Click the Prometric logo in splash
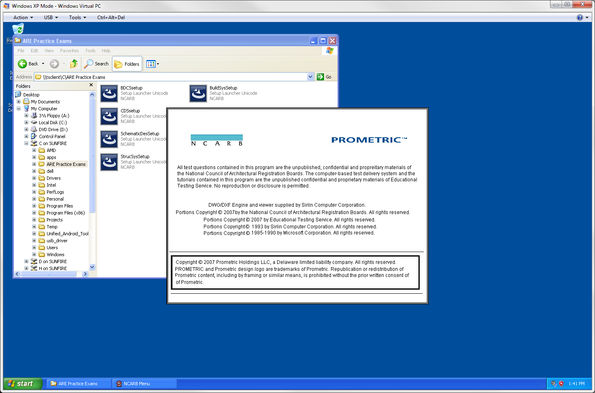This screenshot has height=393, width=595. pyautogui.click(x=369, y=140)
